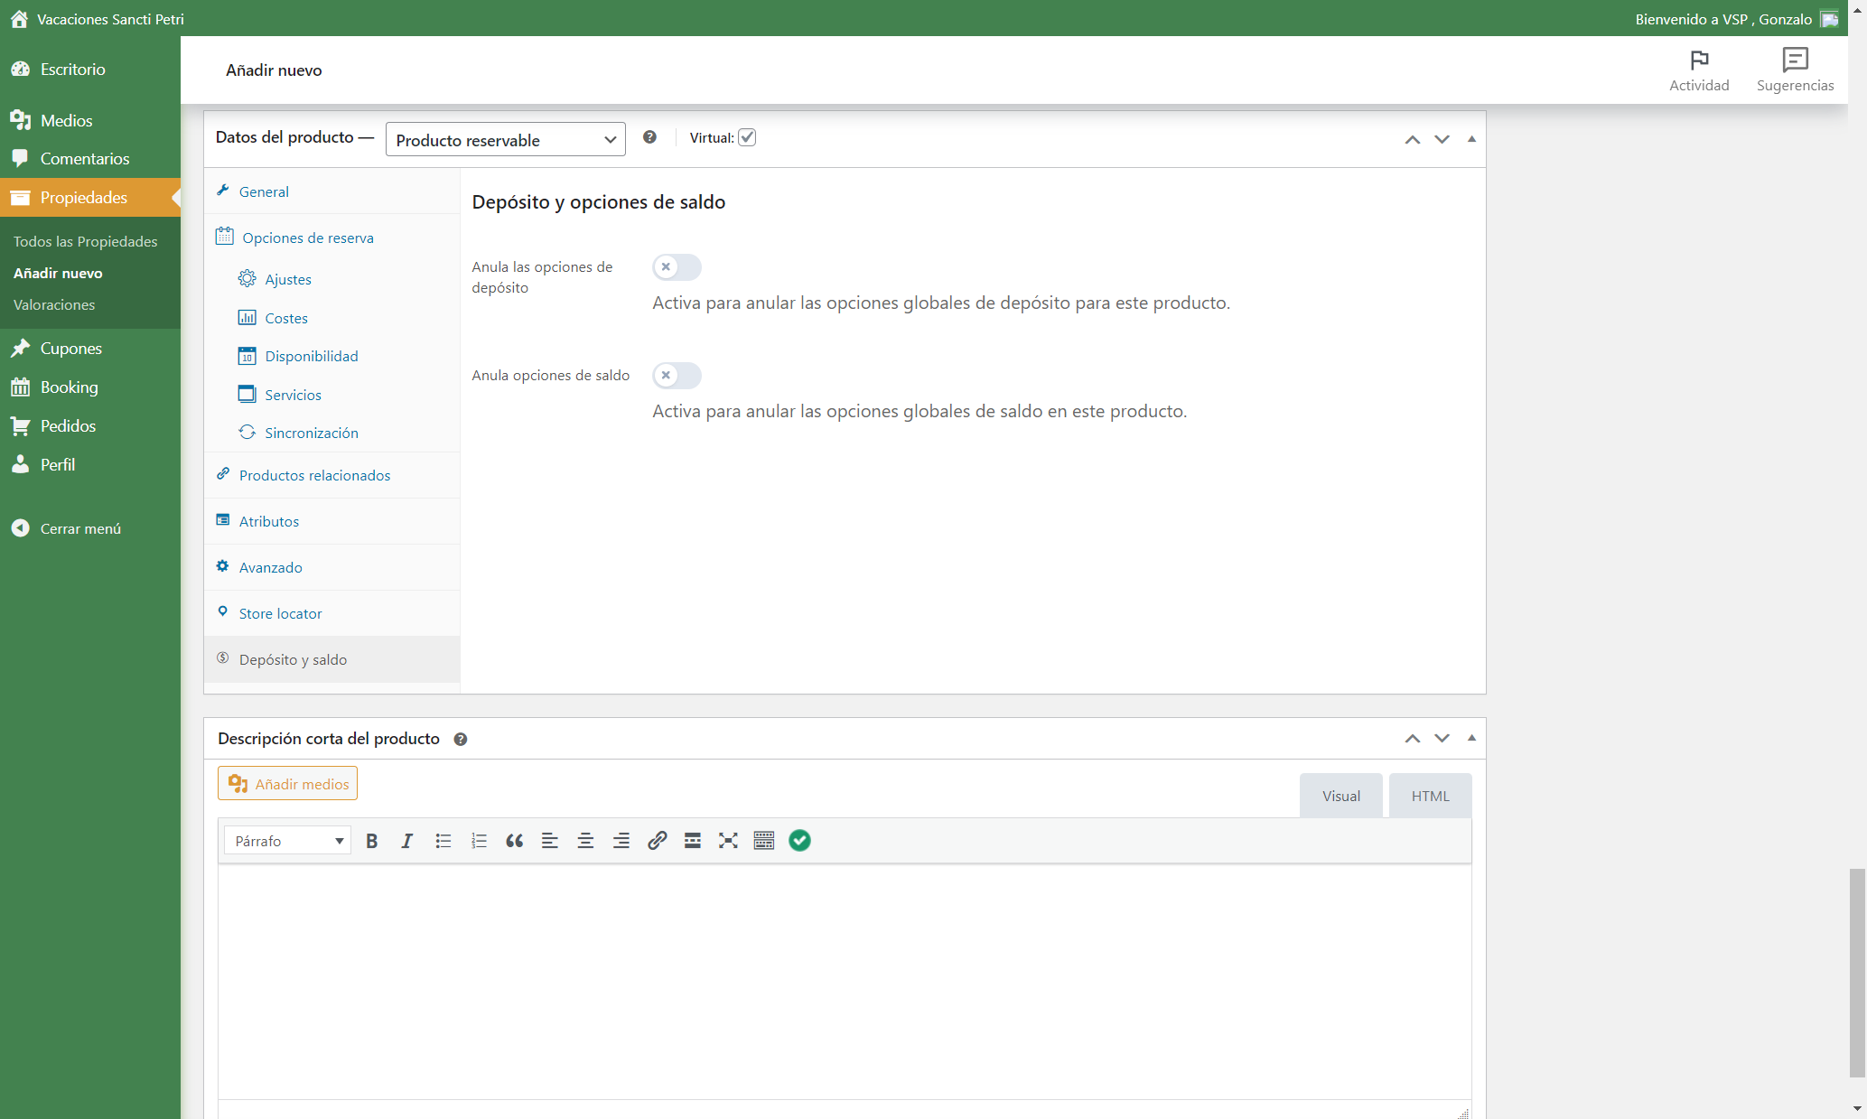Move Descripción corta panel up
Image resolution: width=1867 pixels, height=1119 pixels.
(x=1413, y=738)
